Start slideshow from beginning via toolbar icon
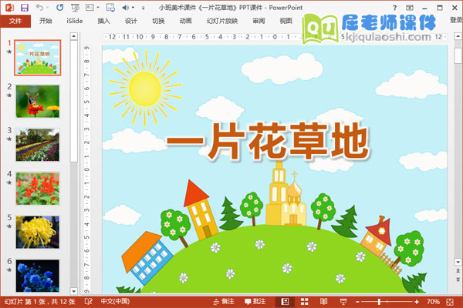Screen dimensions: 463x308 click(x=75, y=8)
